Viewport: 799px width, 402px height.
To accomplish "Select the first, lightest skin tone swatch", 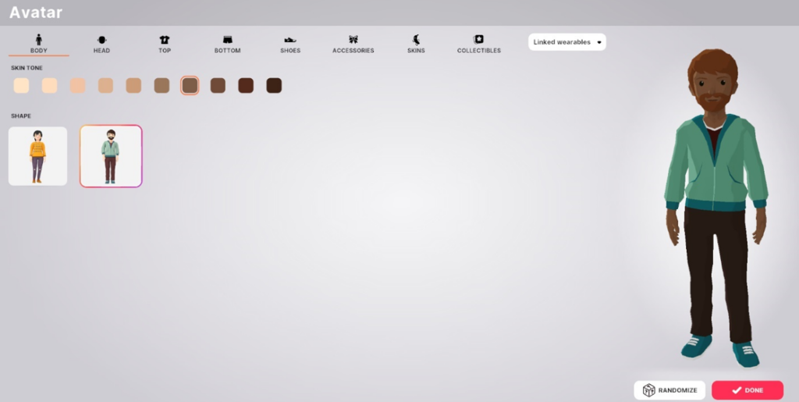I will click(x=21, y=86).
